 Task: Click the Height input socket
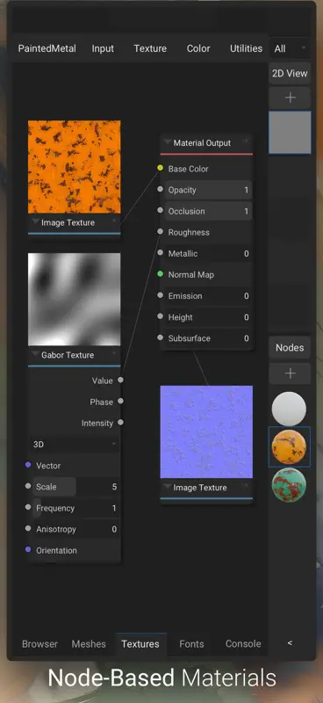[x=161, y=316]
